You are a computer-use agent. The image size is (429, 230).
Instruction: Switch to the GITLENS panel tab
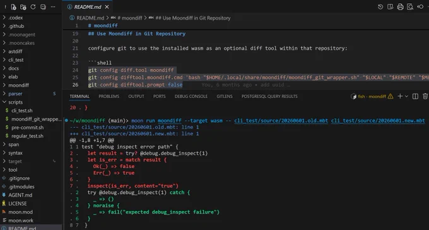(x=225, y=97)
